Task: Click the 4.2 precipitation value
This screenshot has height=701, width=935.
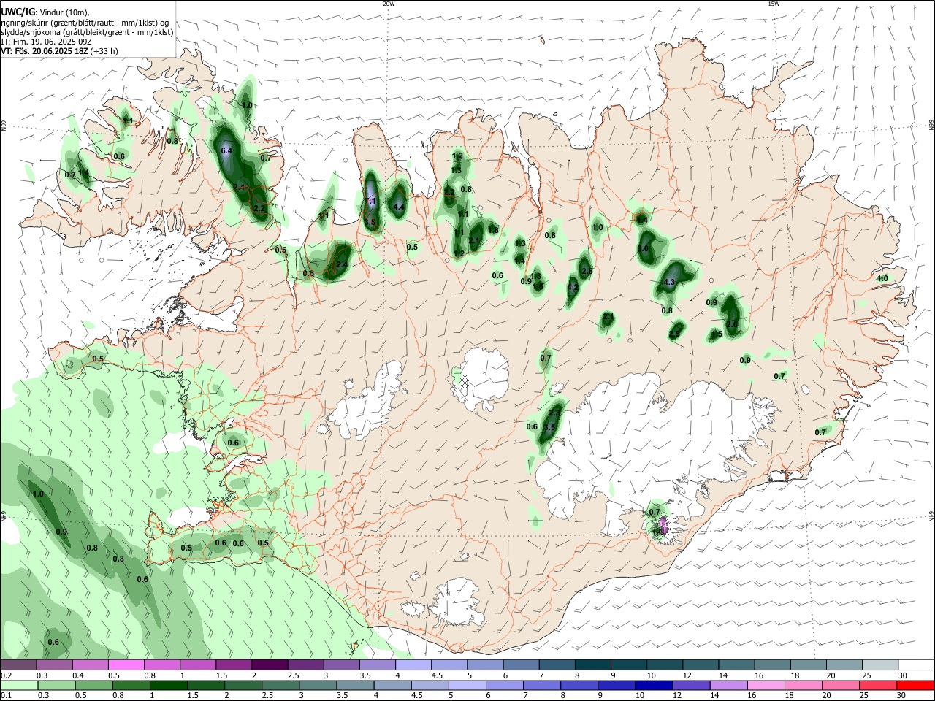Action: click(573, 287)
